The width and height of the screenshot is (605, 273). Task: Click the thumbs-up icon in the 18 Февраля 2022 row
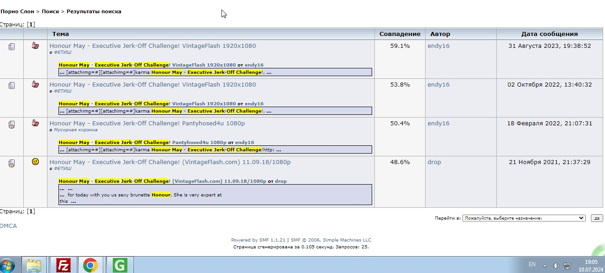[x=35, y=123]
